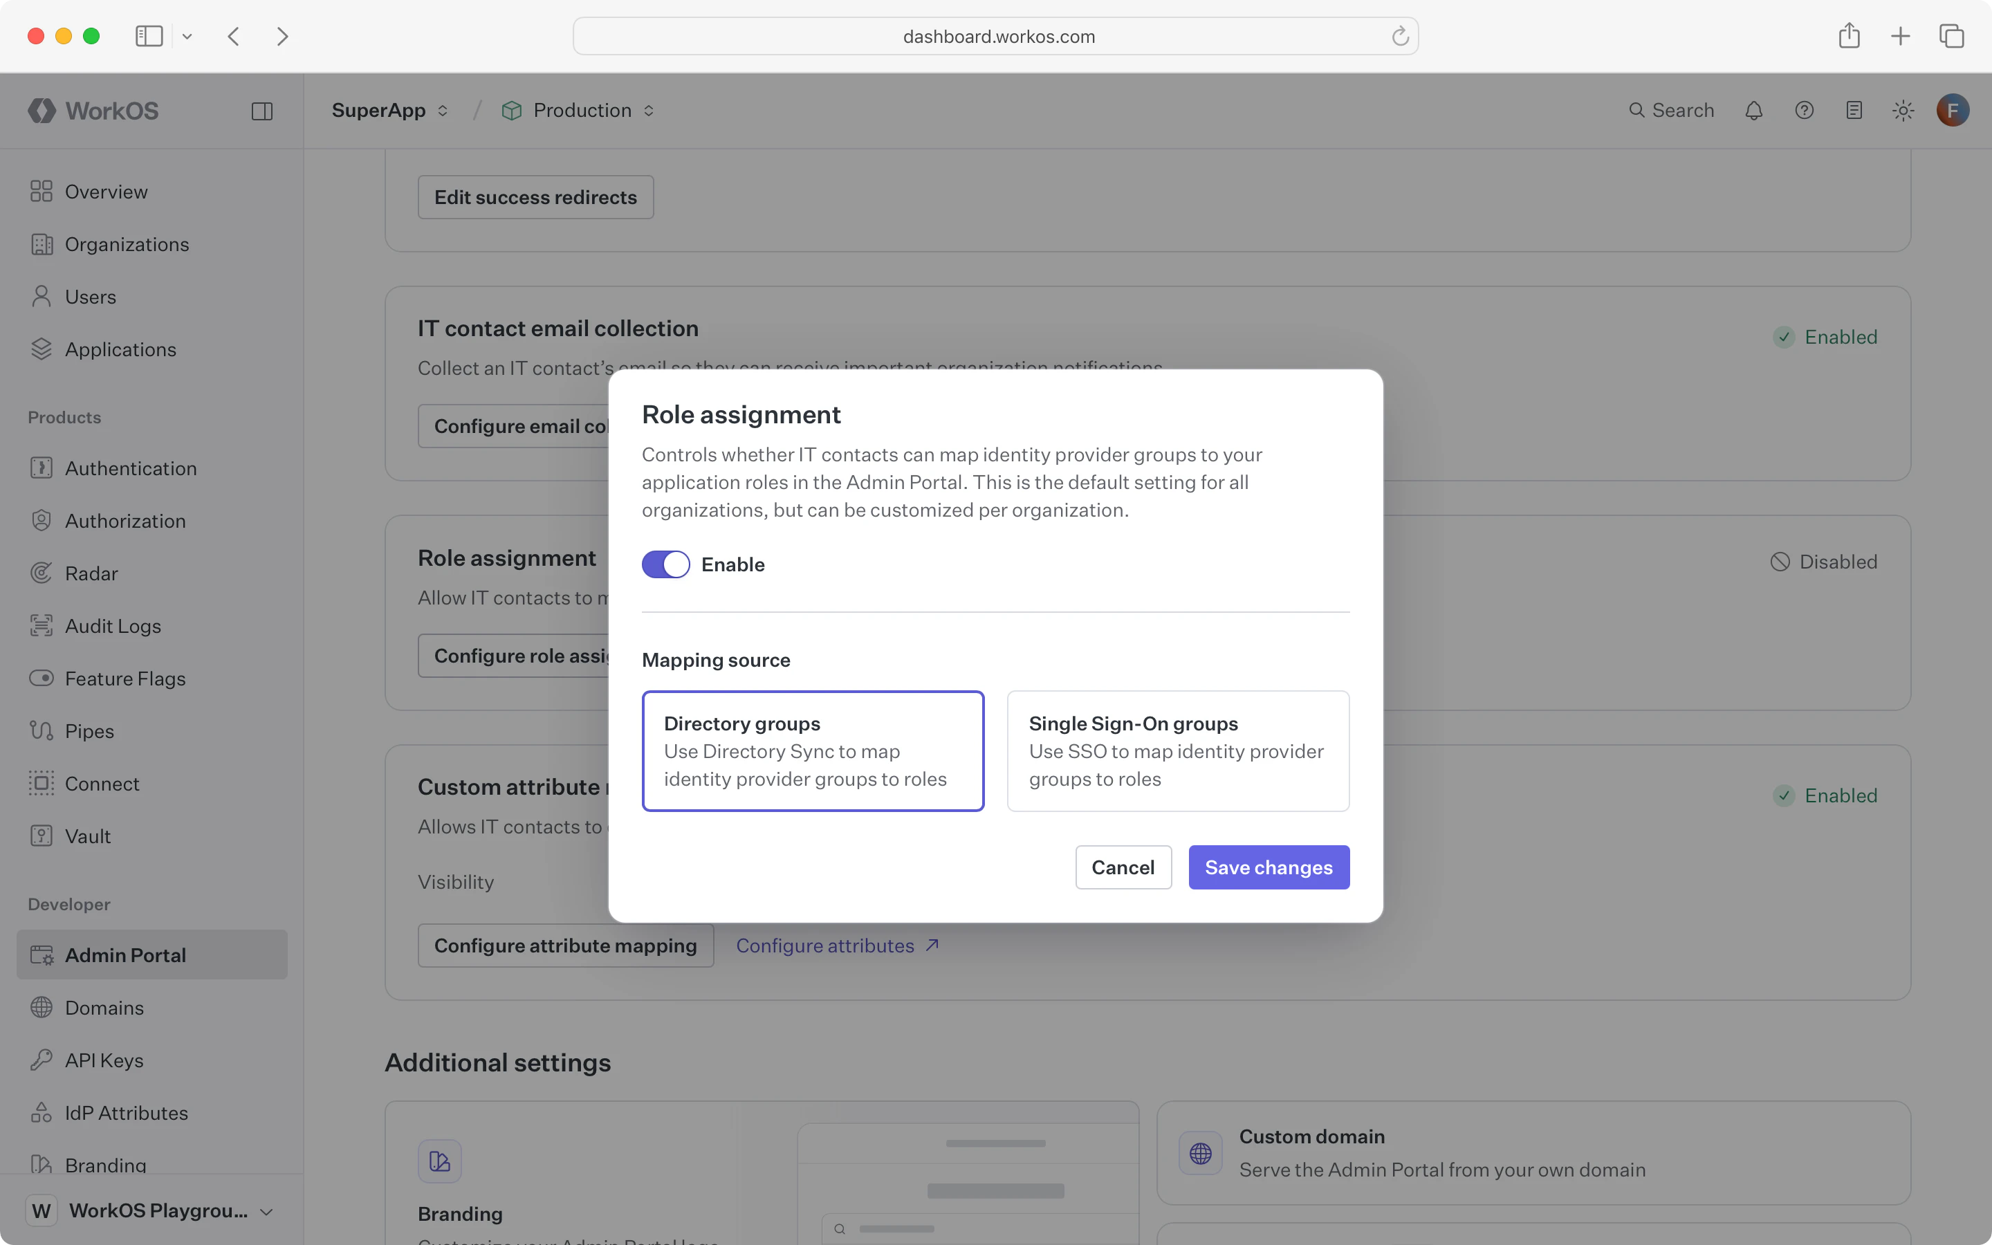Open IdP Attributes in sidebar
This screenshot has height=1245, width=1992.
click(x=152, y=1112)
